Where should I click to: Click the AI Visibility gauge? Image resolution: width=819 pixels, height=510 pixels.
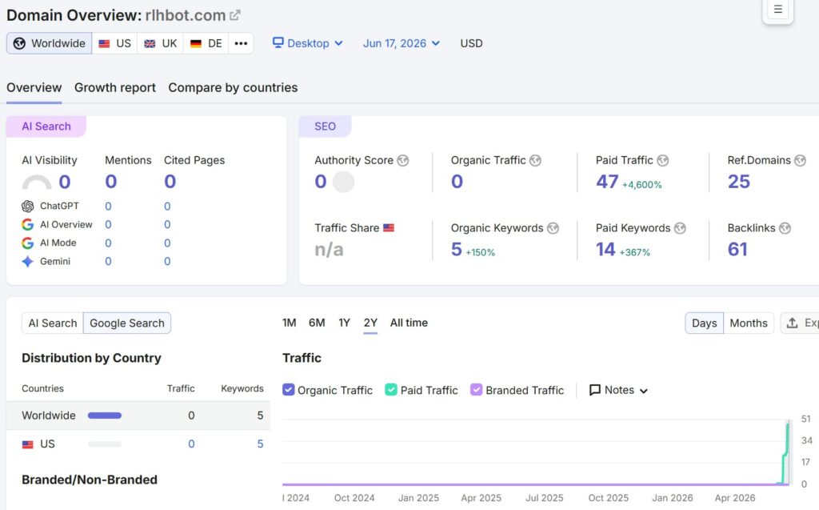[x=37, y=182]
